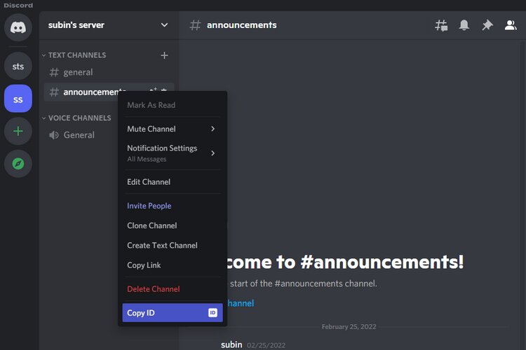Click the Copy ID menu item
526x350 pixels.
coord(173,312)
